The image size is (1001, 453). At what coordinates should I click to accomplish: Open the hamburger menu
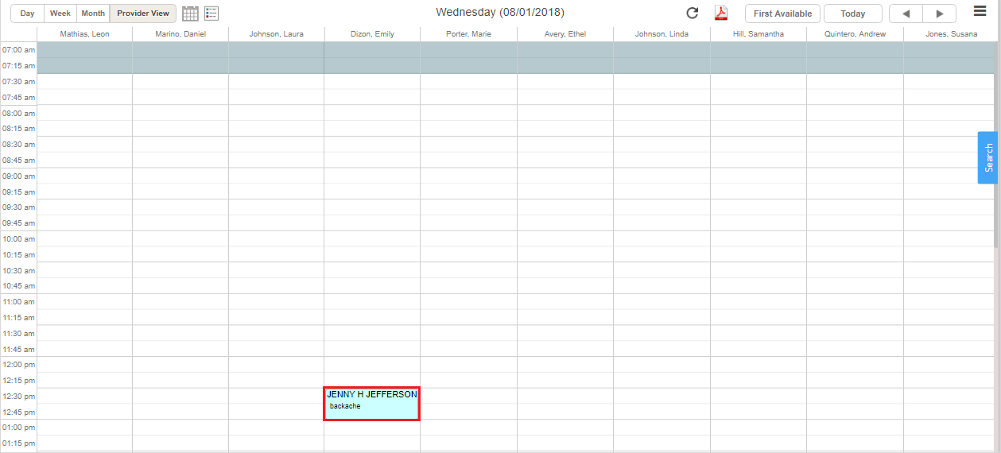pyautogui.click(x=980, y=11)
